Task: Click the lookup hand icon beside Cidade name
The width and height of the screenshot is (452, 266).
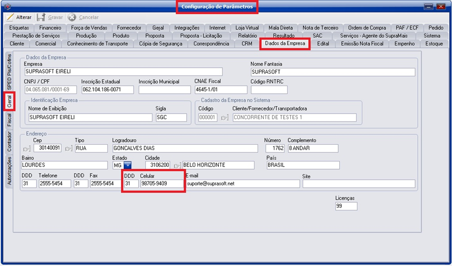Action: coord(177,166)
